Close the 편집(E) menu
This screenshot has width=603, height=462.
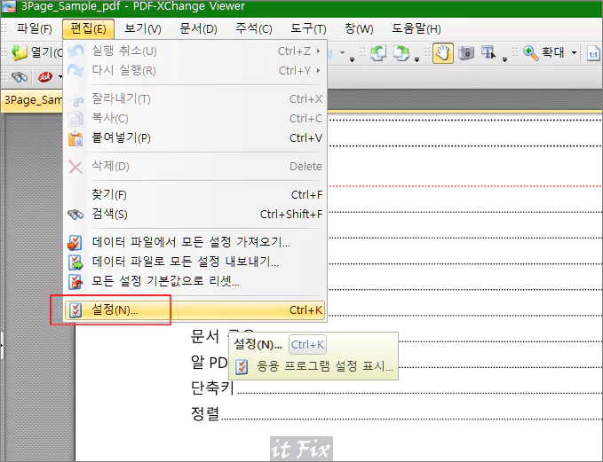click(88, 28)
